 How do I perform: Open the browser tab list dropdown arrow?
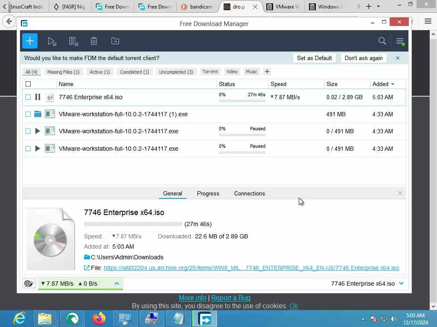(x=378, y=6)
